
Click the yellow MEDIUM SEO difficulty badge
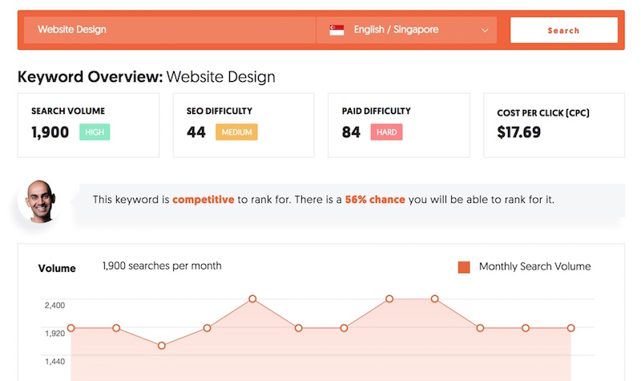pos(236,132)
